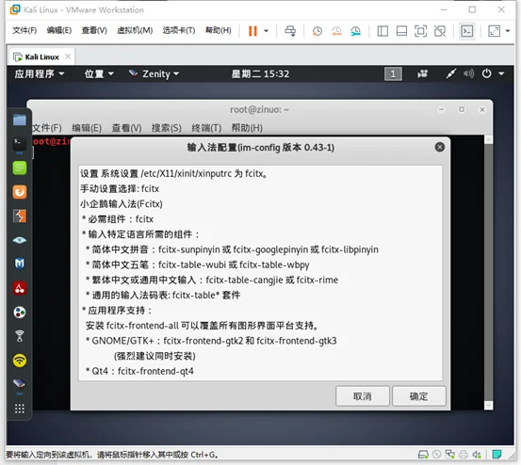Enter VMware full screen mode
Viewport: 521px width, 465px height.
tap(420, 31)
